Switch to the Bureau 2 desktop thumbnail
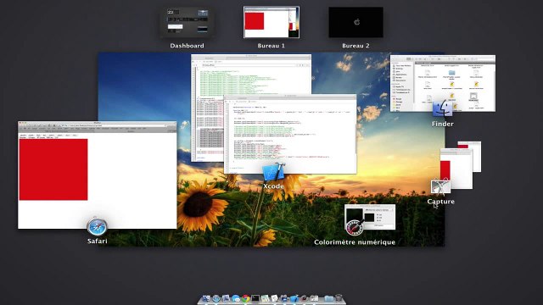The image size is (543, 305). click(x=355, y=22)
